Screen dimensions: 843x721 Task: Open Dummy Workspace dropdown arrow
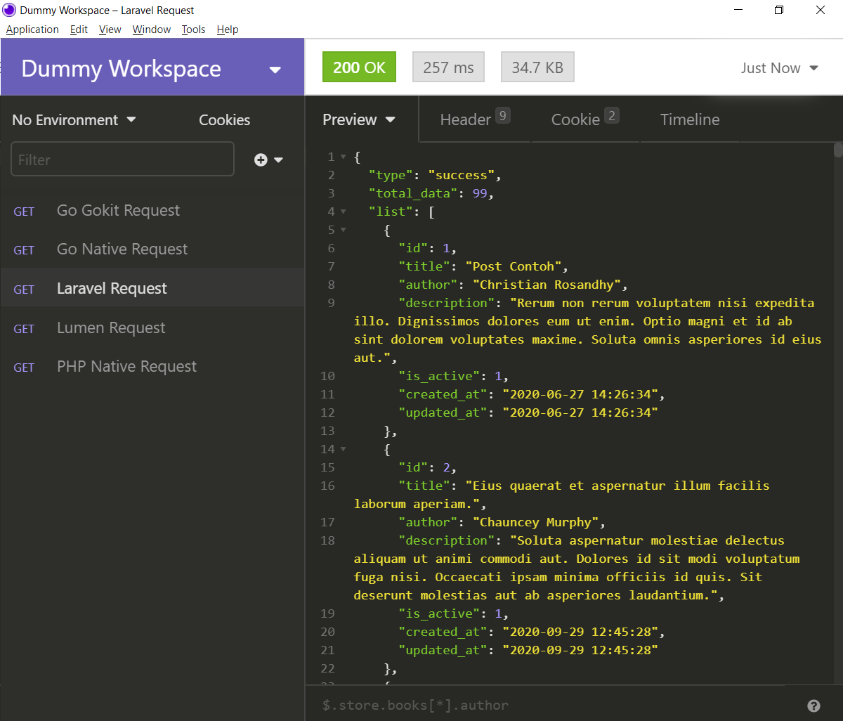[275, 70]
